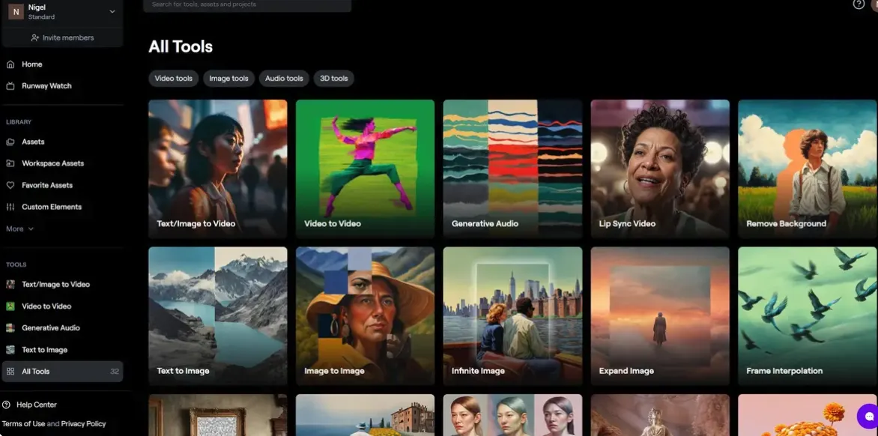Click the Text to Image sidebar label
Screen dimensions: 878x436
pyautogui.click(x=44, y=350)
